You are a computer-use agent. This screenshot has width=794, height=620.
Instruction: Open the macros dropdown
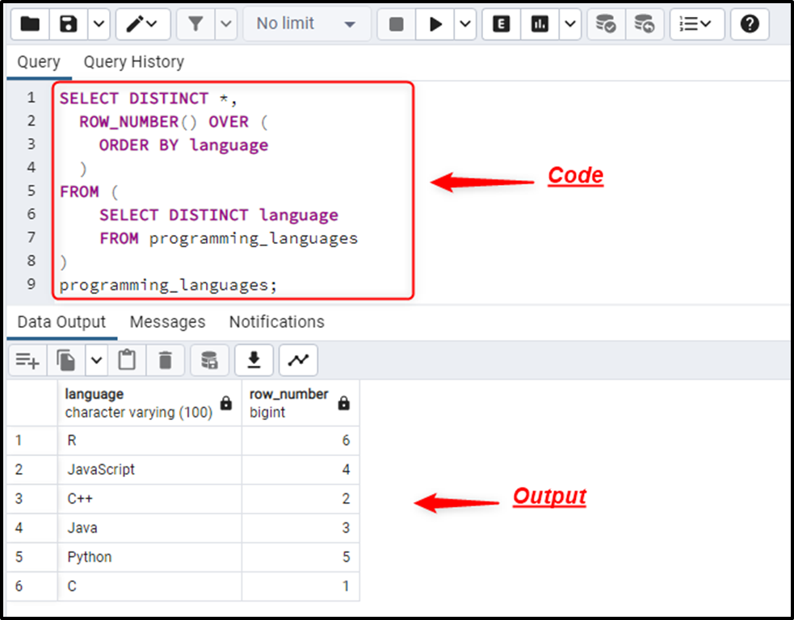696,24
